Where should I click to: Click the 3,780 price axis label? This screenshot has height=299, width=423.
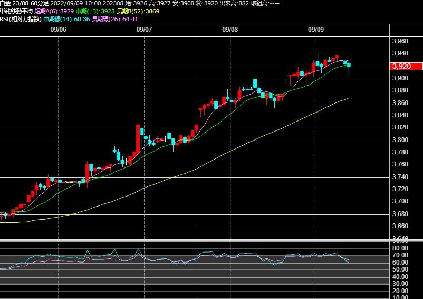[400, 152]
